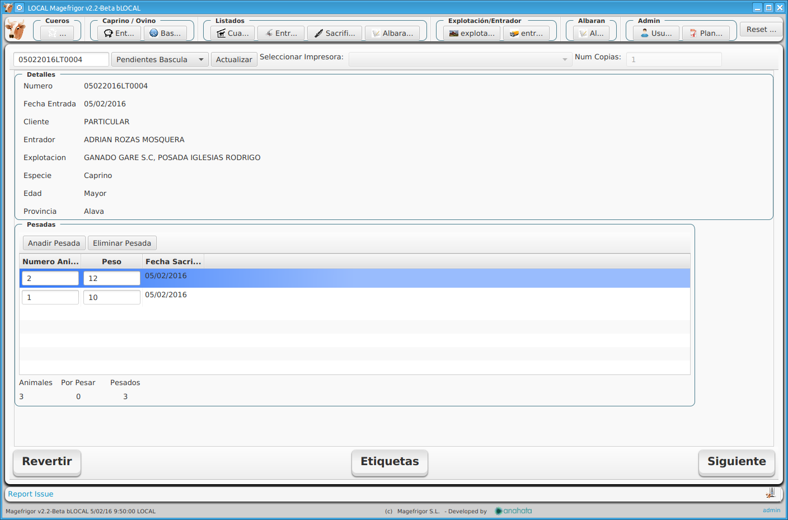
Task: Open the Al... albaran button
Action: click(591, 33)
